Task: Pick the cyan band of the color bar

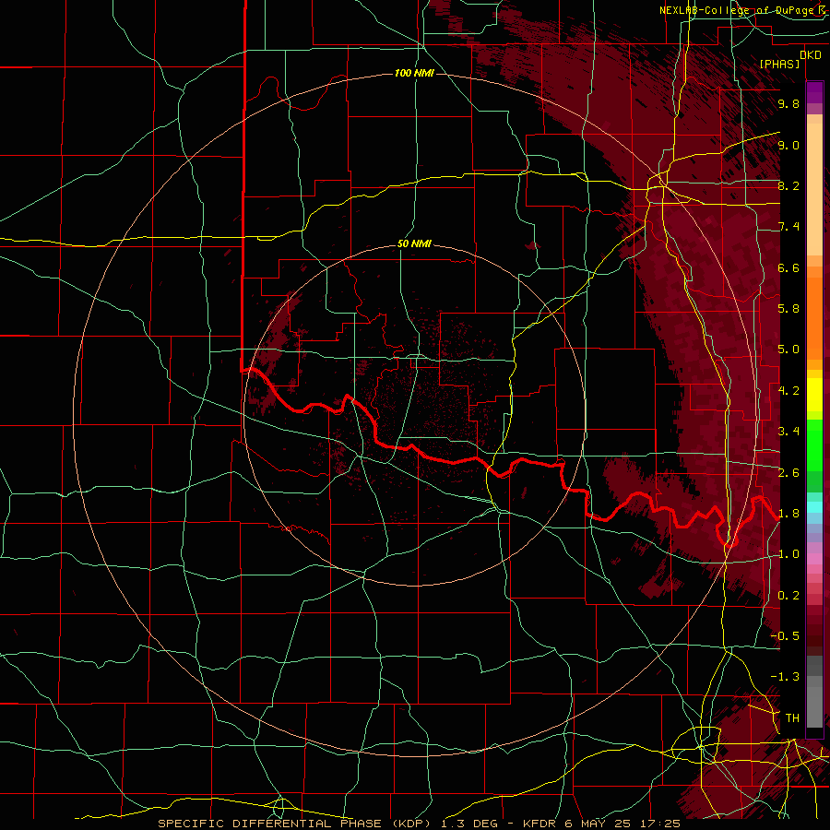Action: click(814, 507)
